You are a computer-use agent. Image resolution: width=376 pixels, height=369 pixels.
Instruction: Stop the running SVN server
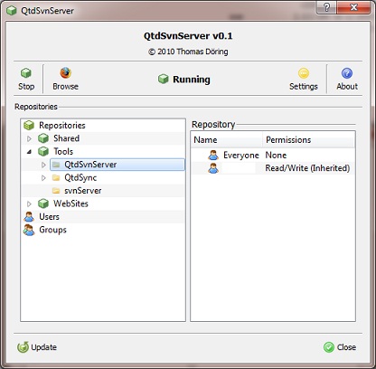point(26,80)
